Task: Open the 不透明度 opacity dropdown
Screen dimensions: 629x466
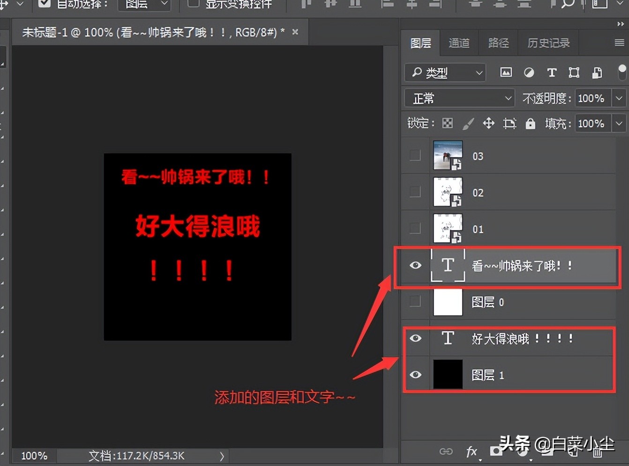Action: 619,98
